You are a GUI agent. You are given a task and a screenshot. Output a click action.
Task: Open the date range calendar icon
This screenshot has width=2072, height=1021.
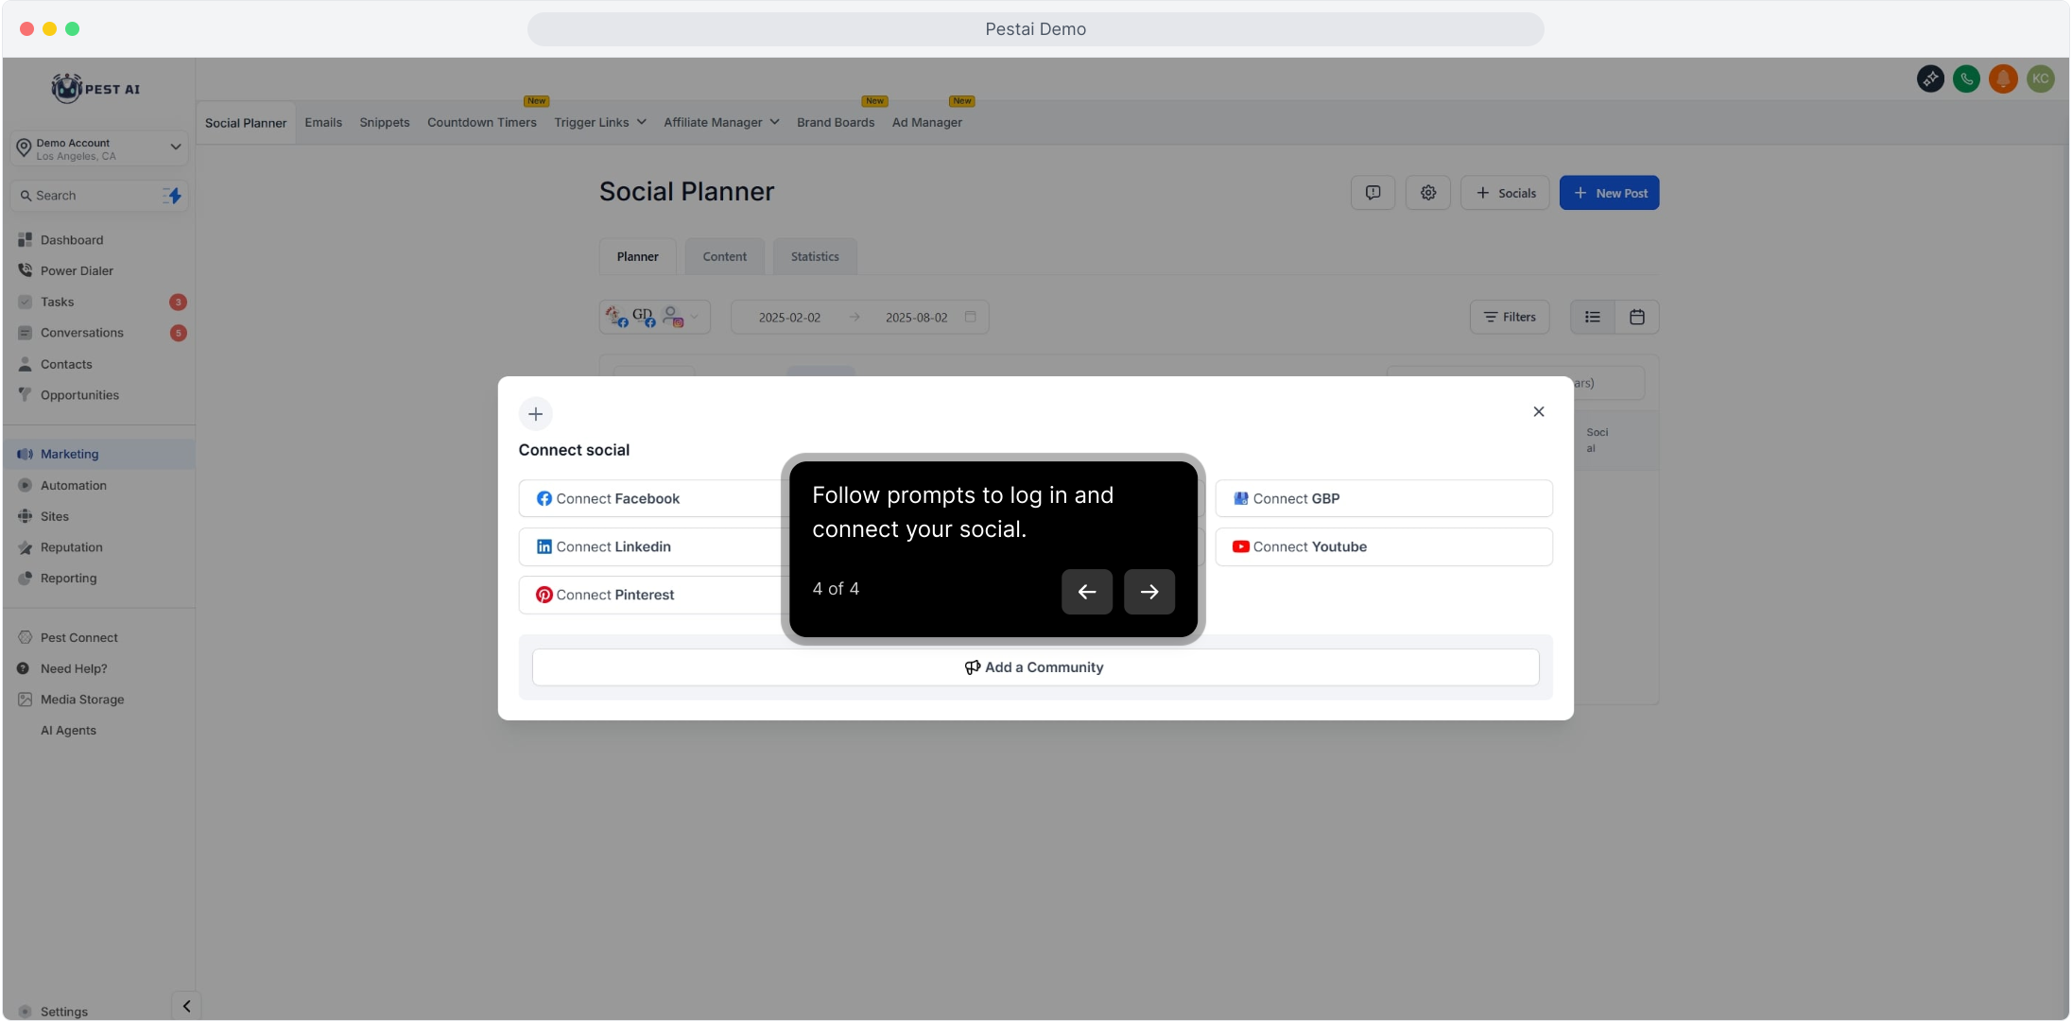[x=971, y=317]
